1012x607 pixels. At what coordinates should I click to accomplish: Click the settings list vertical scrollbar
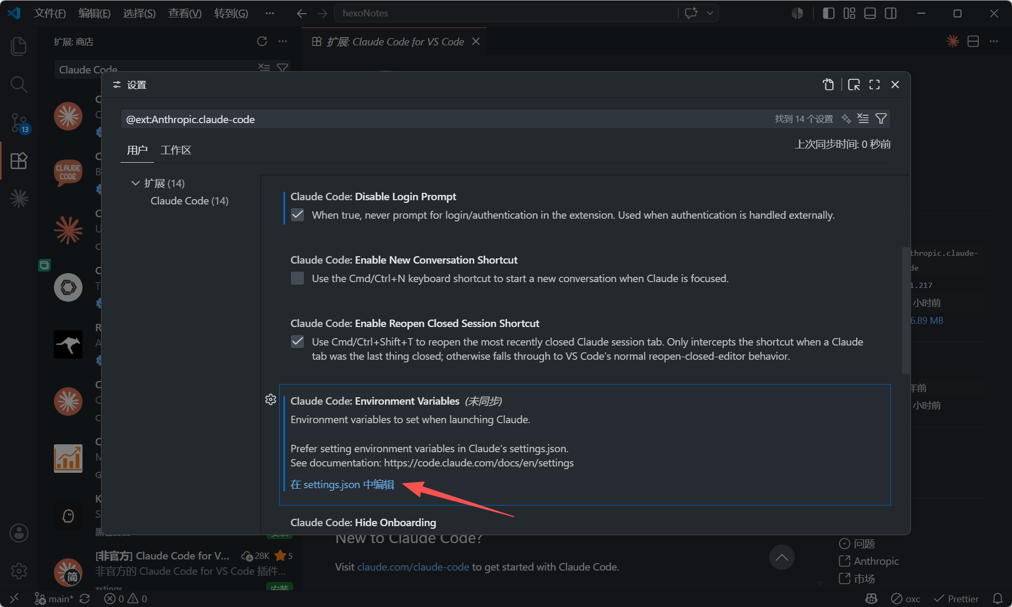[905, 311]
